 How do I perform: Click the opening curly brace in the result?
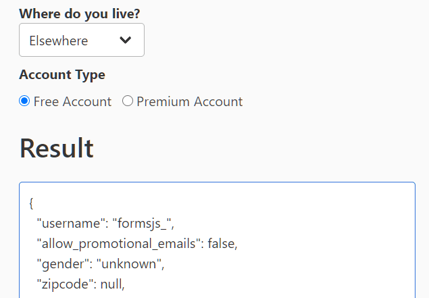pyautogui.click(x=32, y=203)
